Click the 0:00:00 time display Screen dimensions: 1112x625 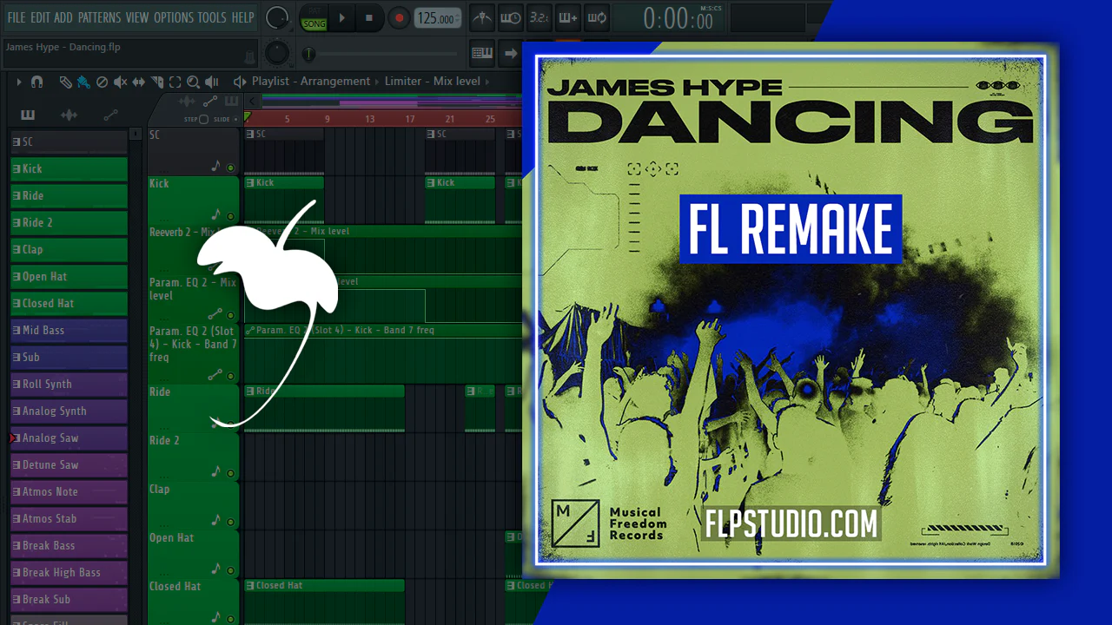click(x=678, y=18)
